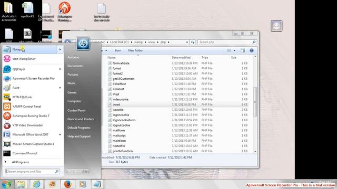Click the Microsoft Office Word 2007 icon
This screenshot has height=189, width=337.
tap(7, 134)
